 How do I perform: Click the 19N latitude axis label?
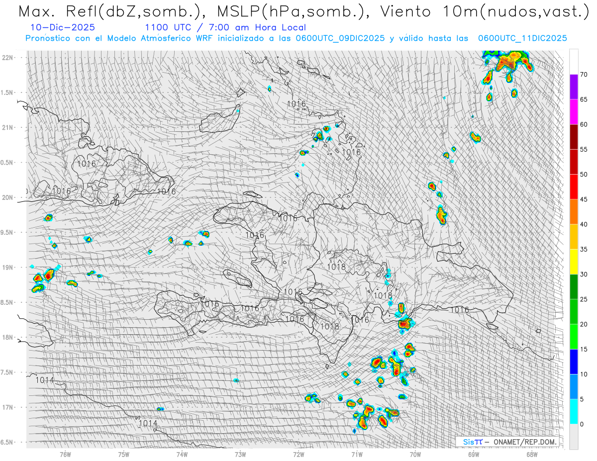(7, 268)
